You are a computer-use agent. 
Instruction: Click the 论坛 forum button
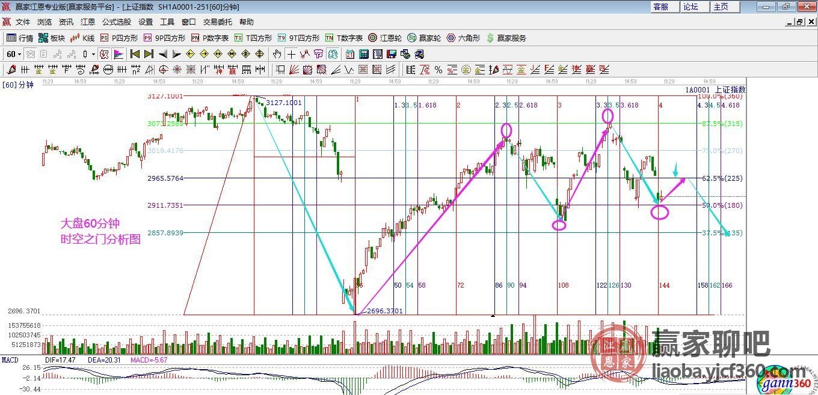690,7
